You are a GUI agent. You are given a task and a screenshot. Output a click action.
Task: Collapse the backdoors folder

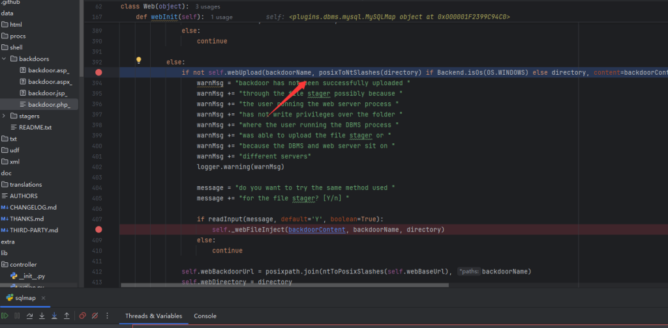[5, 59]
